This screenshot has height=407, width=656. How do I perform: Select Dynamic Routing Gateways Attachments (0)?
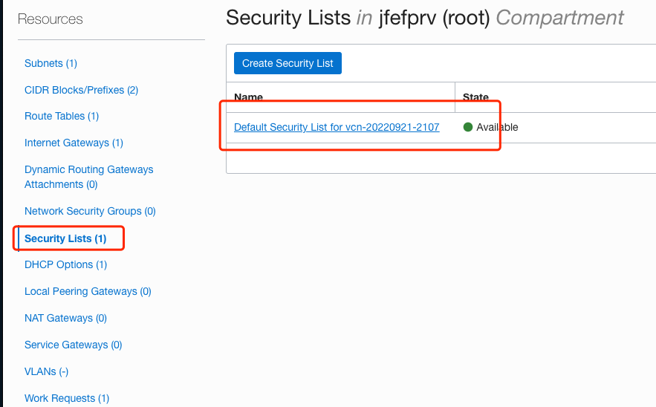(x=88, y=177)
